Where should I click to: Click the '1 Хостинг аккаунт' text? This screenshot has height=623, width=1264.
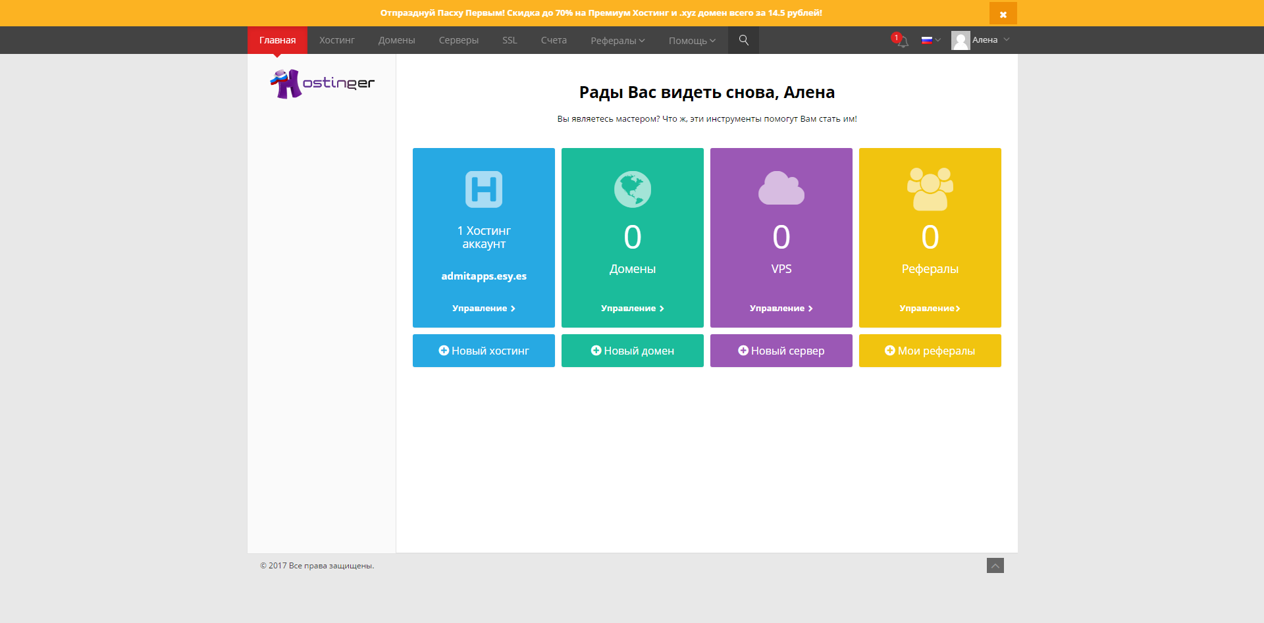pyautogui.click(x=484, y=237)
